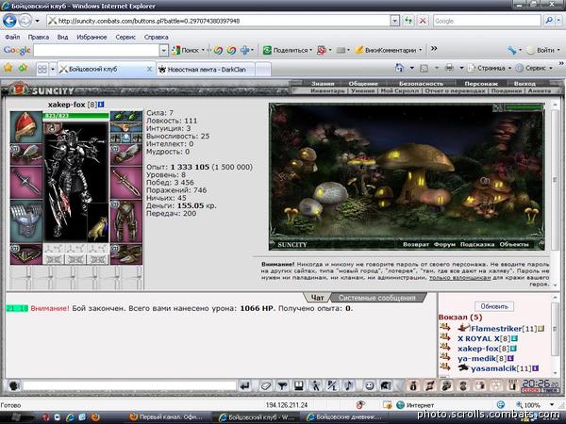Click the 100% zoom level in status bar
566x424 pixels.
531,405
